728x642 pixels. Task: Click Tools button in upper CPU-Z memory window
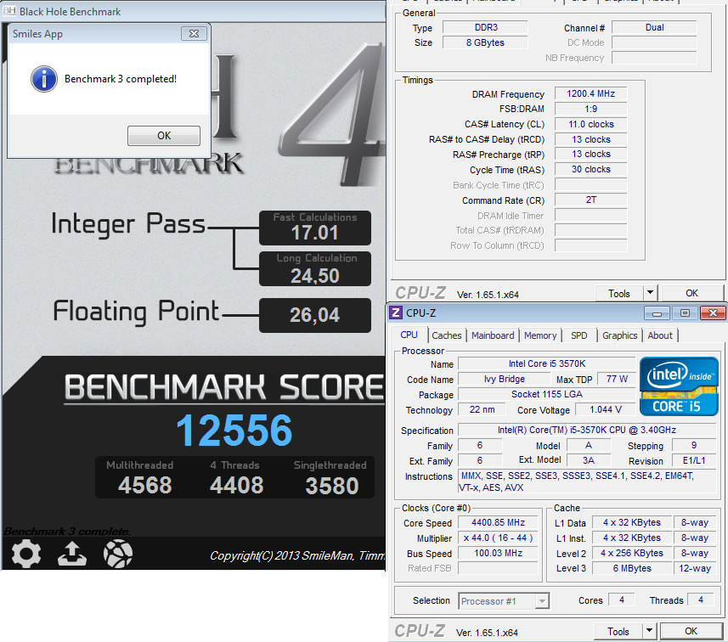(x=619, y=294)
